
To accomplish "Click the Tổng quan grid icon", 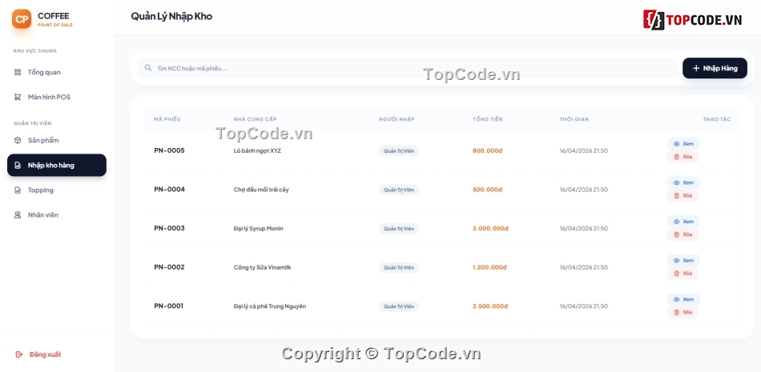I will (18, 72).
